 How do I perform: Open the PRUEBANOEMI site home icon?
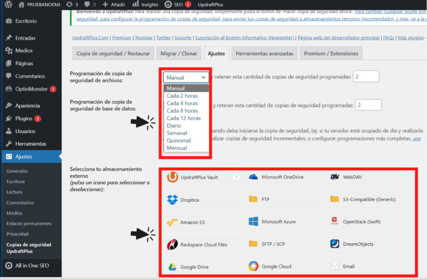(21, 4)
